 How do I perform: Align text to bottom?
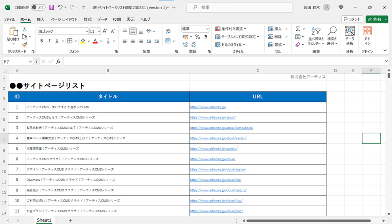(x=141, y=31)
